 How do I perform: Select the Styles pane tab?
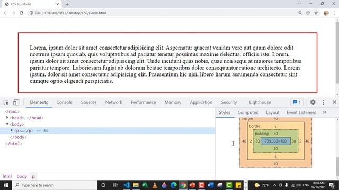(x=225, y=112)
